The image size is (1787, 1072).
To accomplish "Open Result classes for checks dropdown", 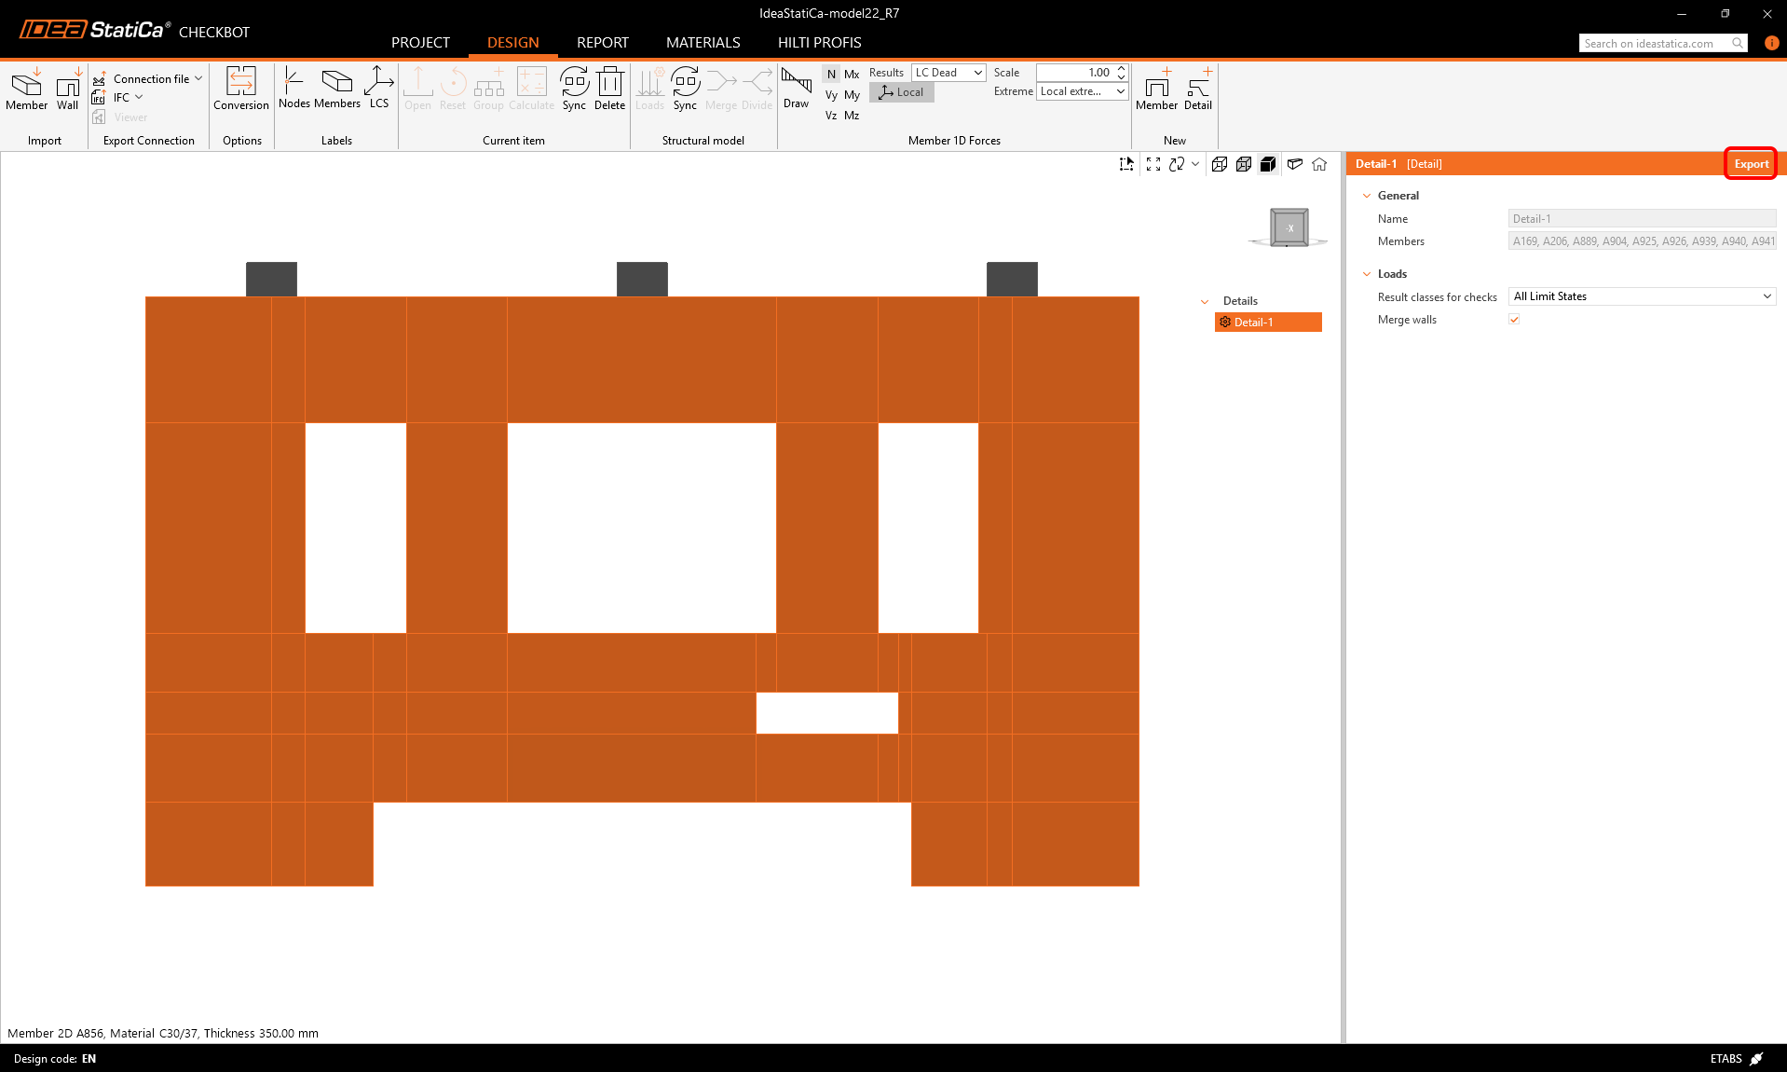I will point(1641,296).
